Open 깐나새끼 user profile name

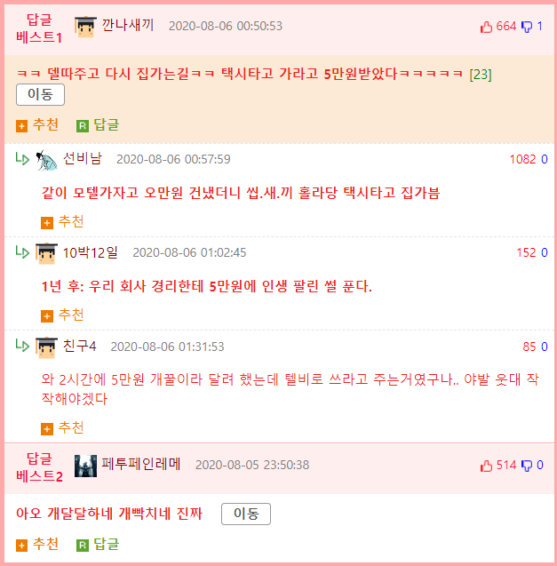[128, 25]
